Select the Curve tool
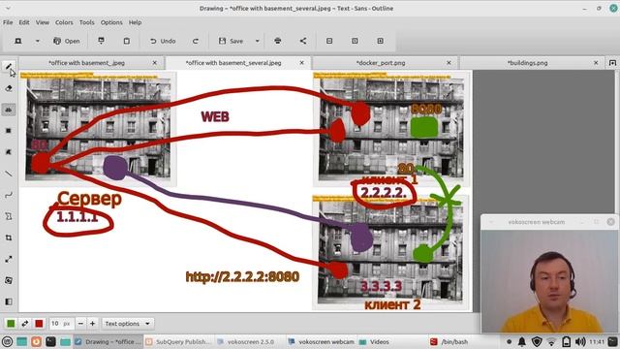This screenshot has height=349, width=620. (9, 195)
